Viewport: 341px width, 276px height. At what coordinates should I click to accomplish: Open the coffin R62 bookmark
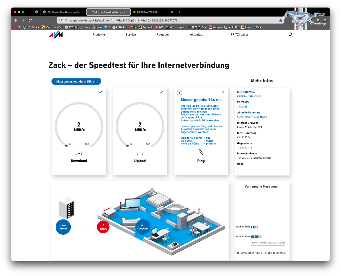[232, 27]
